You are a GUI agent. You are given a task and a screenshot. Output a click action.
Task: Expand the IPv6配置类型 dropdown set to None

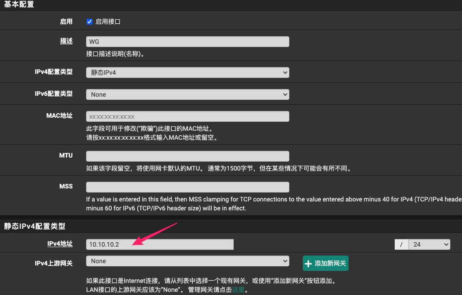(x=187, y=94)
